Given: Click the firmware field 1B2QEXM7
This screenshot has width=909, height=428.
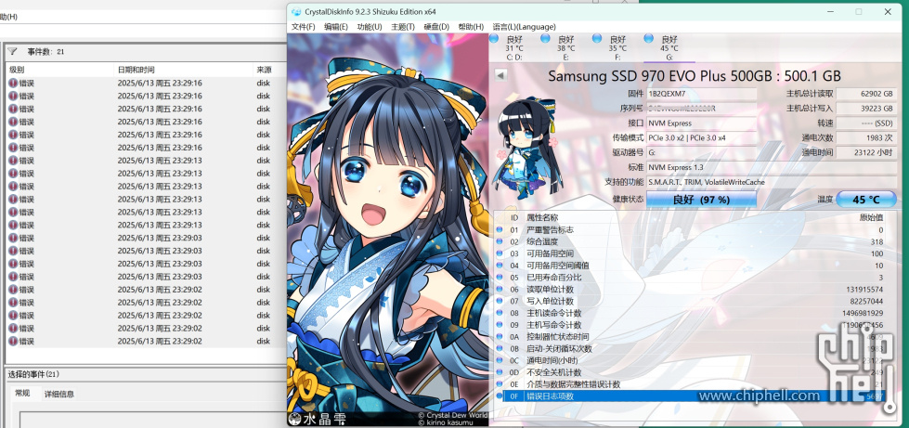Looking at the screenshot, I should pos(701,94).
